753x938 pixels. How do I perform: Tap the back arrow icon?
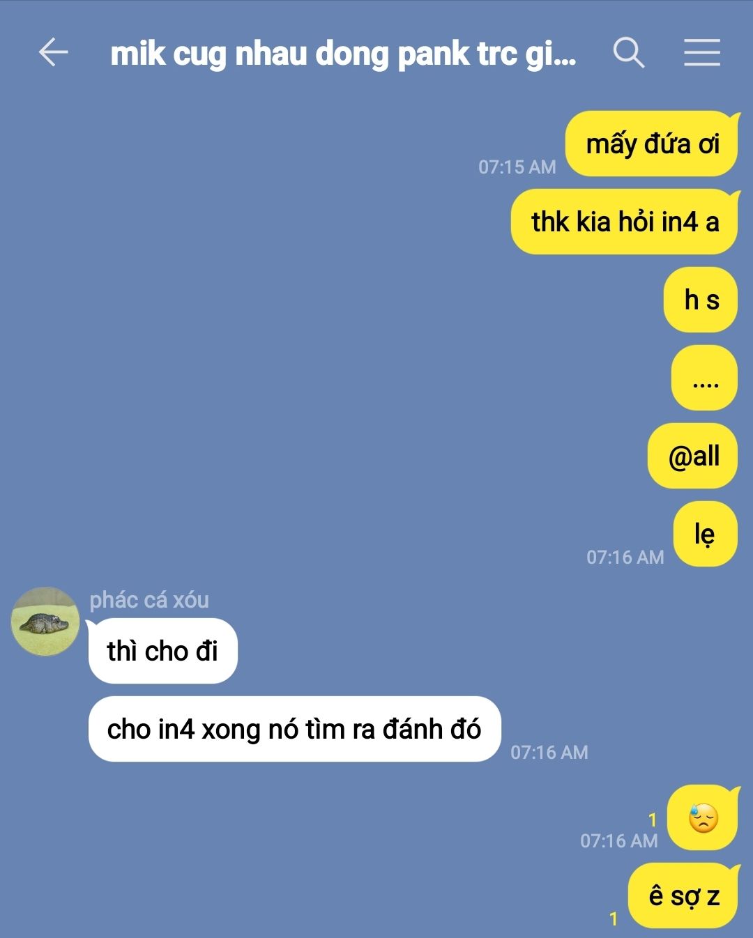point(53,52)
